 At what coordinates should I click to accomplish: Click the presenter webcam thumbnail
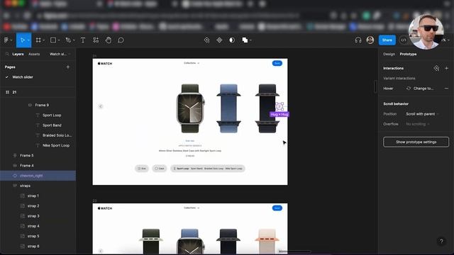[x=426, y=32]
